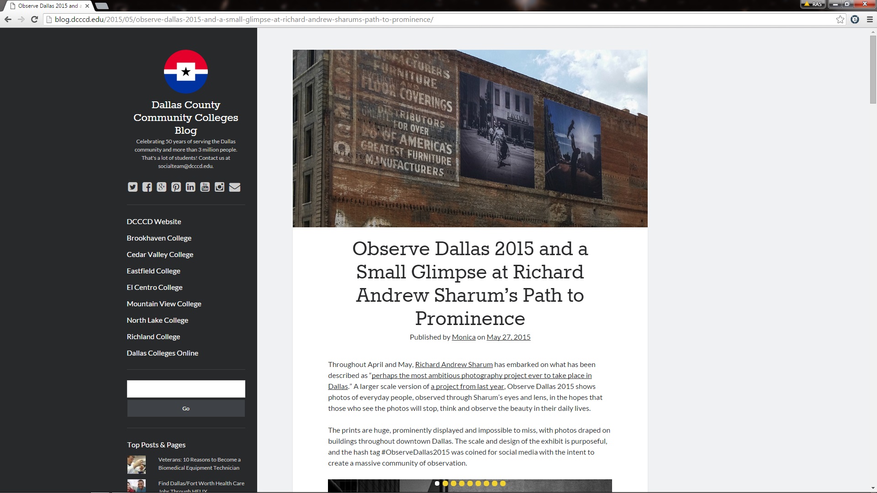Viewport: 877px width, 493px height.
Task: Click the featured brick building photo
Action: tap(470, 138)
